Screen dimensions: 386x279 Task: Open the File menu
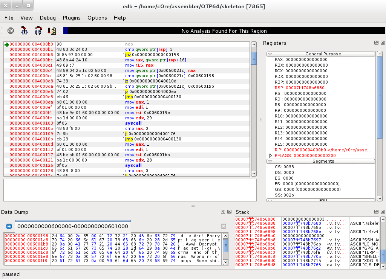9,18
